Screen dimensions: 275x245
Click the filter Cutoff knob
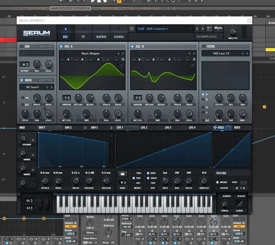(x=219, y=98)
